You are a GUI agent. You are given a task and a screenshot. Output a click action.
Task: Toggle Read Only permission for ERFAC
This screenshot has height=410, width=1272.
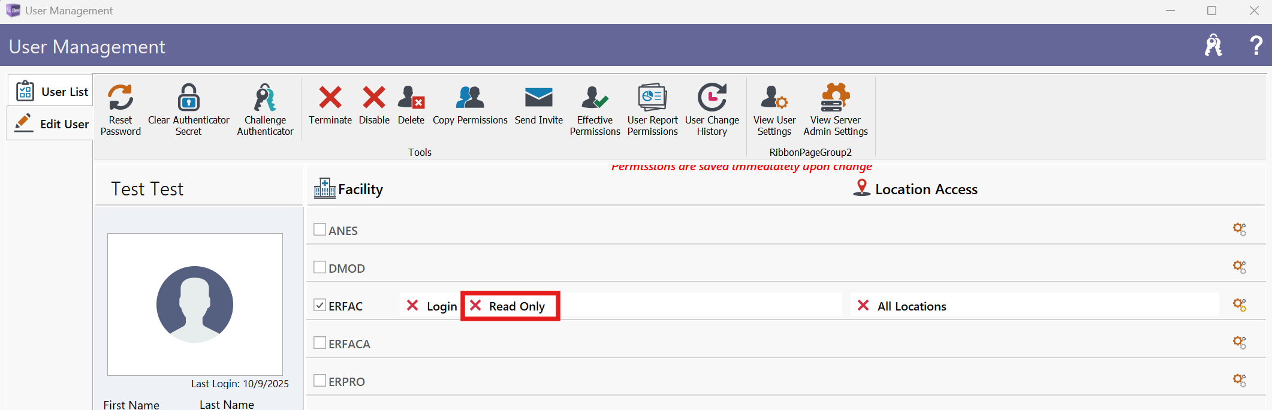510,306
